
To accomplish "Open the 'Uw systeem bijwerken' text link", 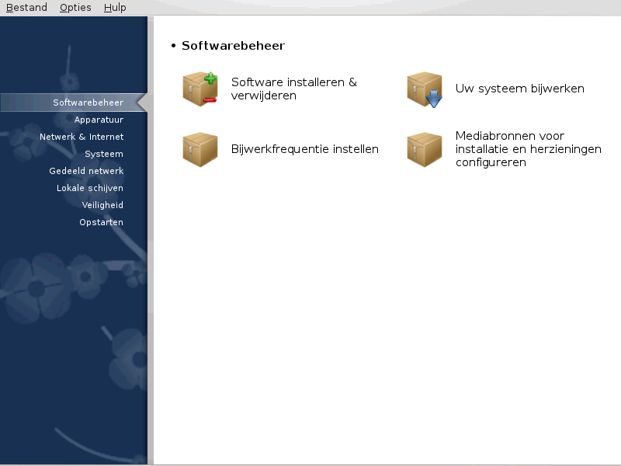I will (519, 89).
